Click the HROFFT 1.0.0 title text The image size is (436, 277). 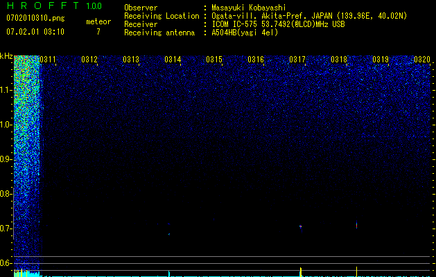pyautogui.click(x=54, y=6)
